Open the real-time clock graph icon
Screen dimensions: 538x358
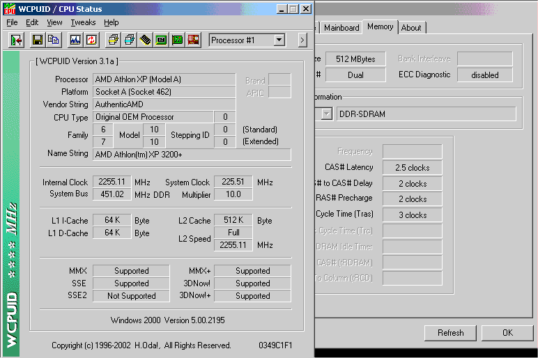75,40
